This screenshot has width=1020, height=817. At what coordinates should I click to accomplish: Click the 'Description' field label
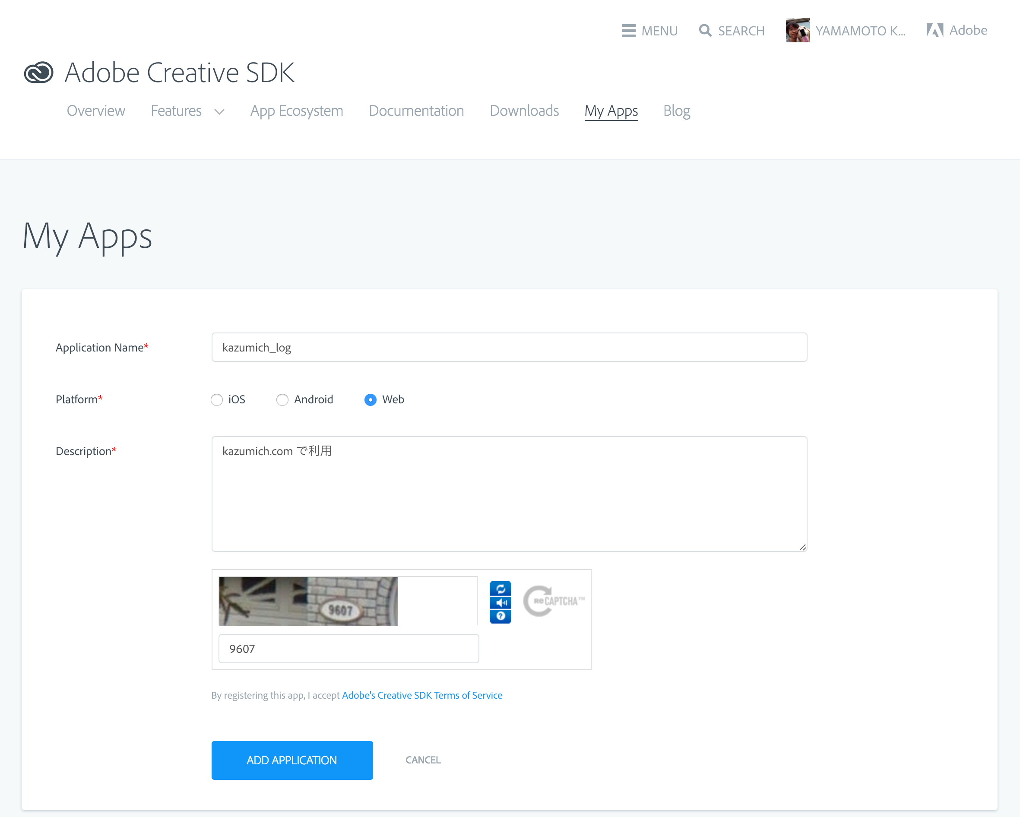[86, 451]
